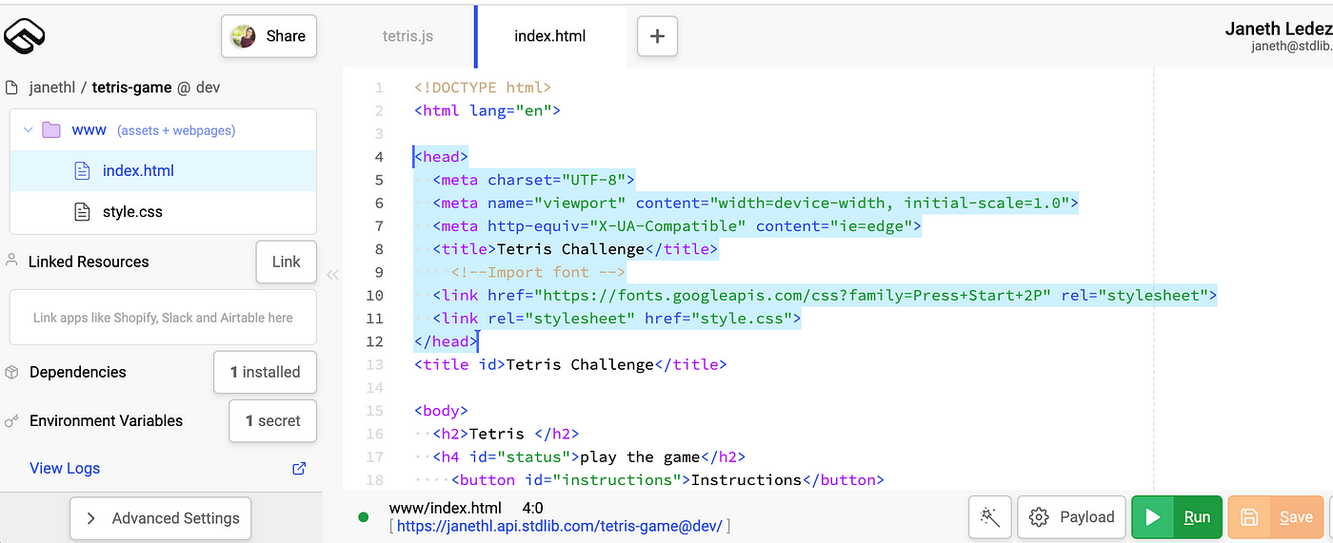Click the Linked Resources label
The width and height of the screenshot is (1333, 543).
(89, 262)
